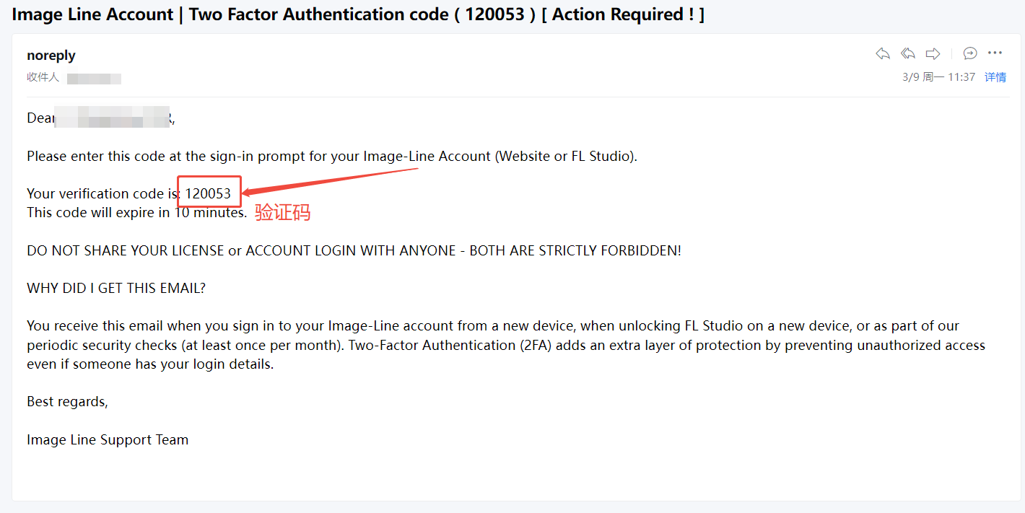Click the noreply sender name
1025x513 pixels.
point(51,56)
